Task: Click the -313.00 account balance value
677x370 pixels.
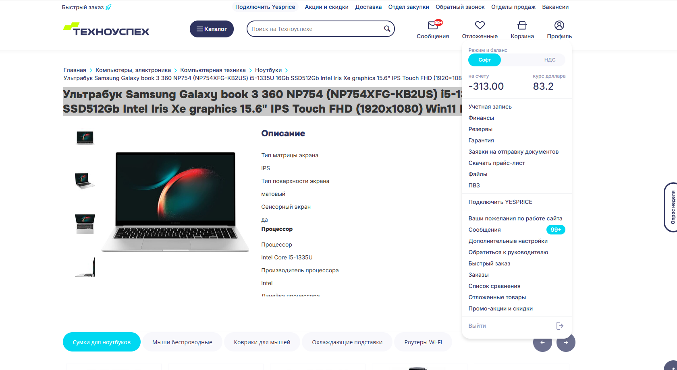Action: tap(486, 86)
